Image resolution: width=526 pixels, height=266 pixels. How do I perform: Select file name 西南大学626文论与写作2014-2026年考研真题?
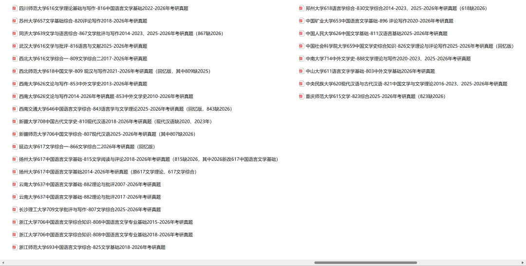106,96
